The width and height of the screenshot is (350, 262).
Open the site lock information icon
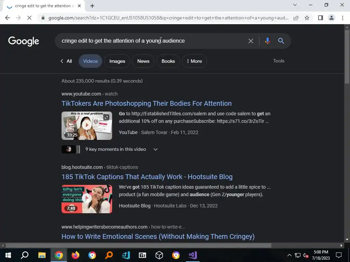click(x=43, y=18)
